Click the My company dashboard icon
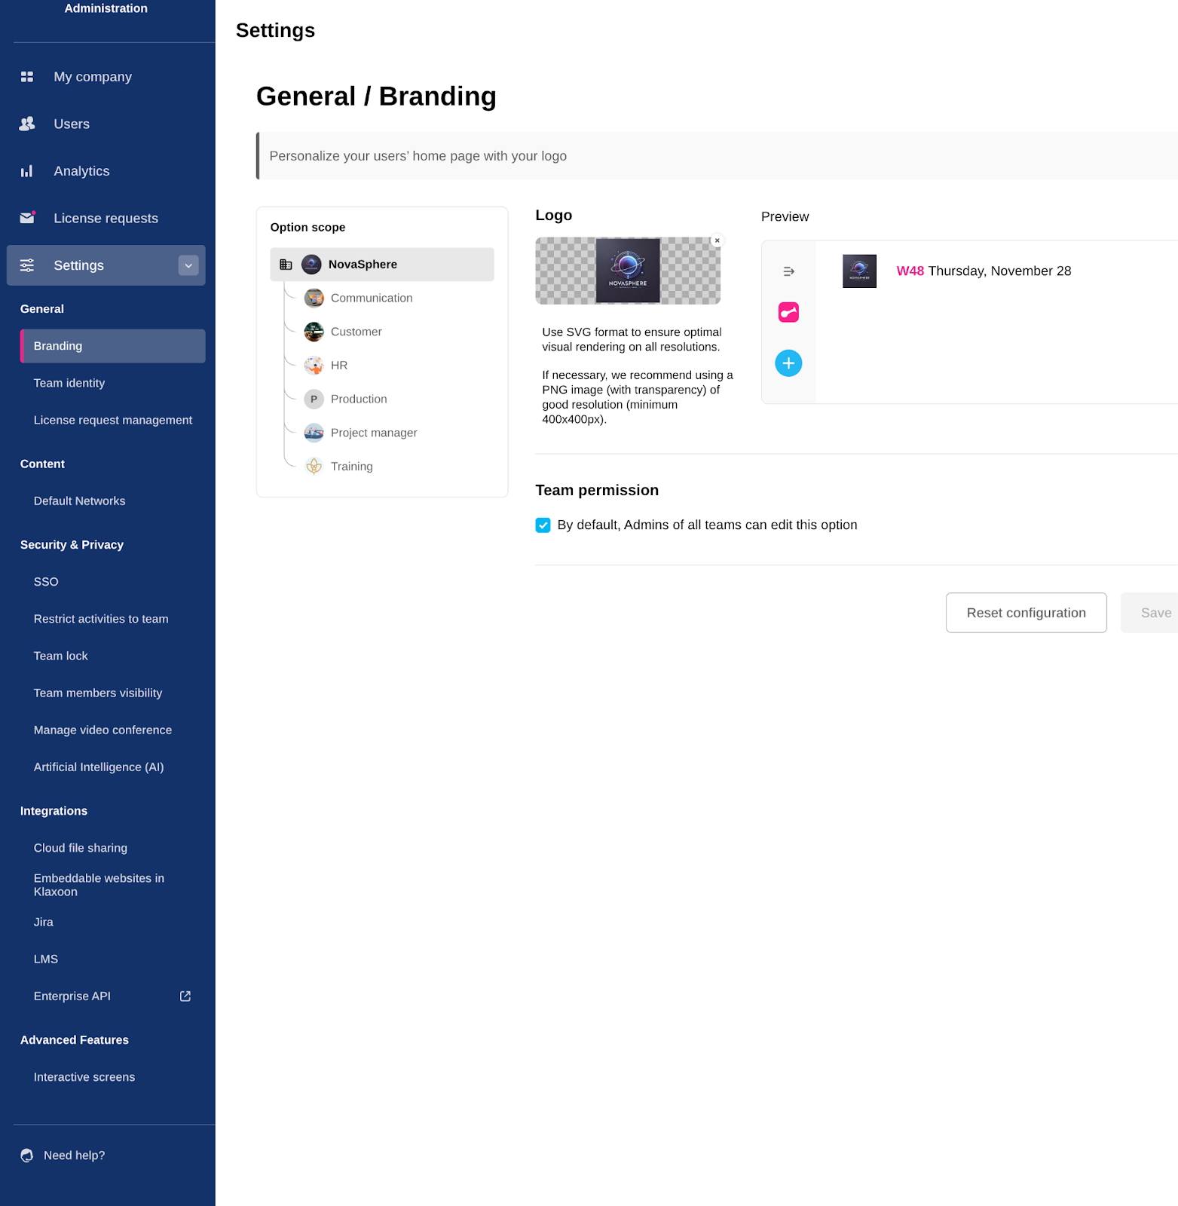 point(27,77)
